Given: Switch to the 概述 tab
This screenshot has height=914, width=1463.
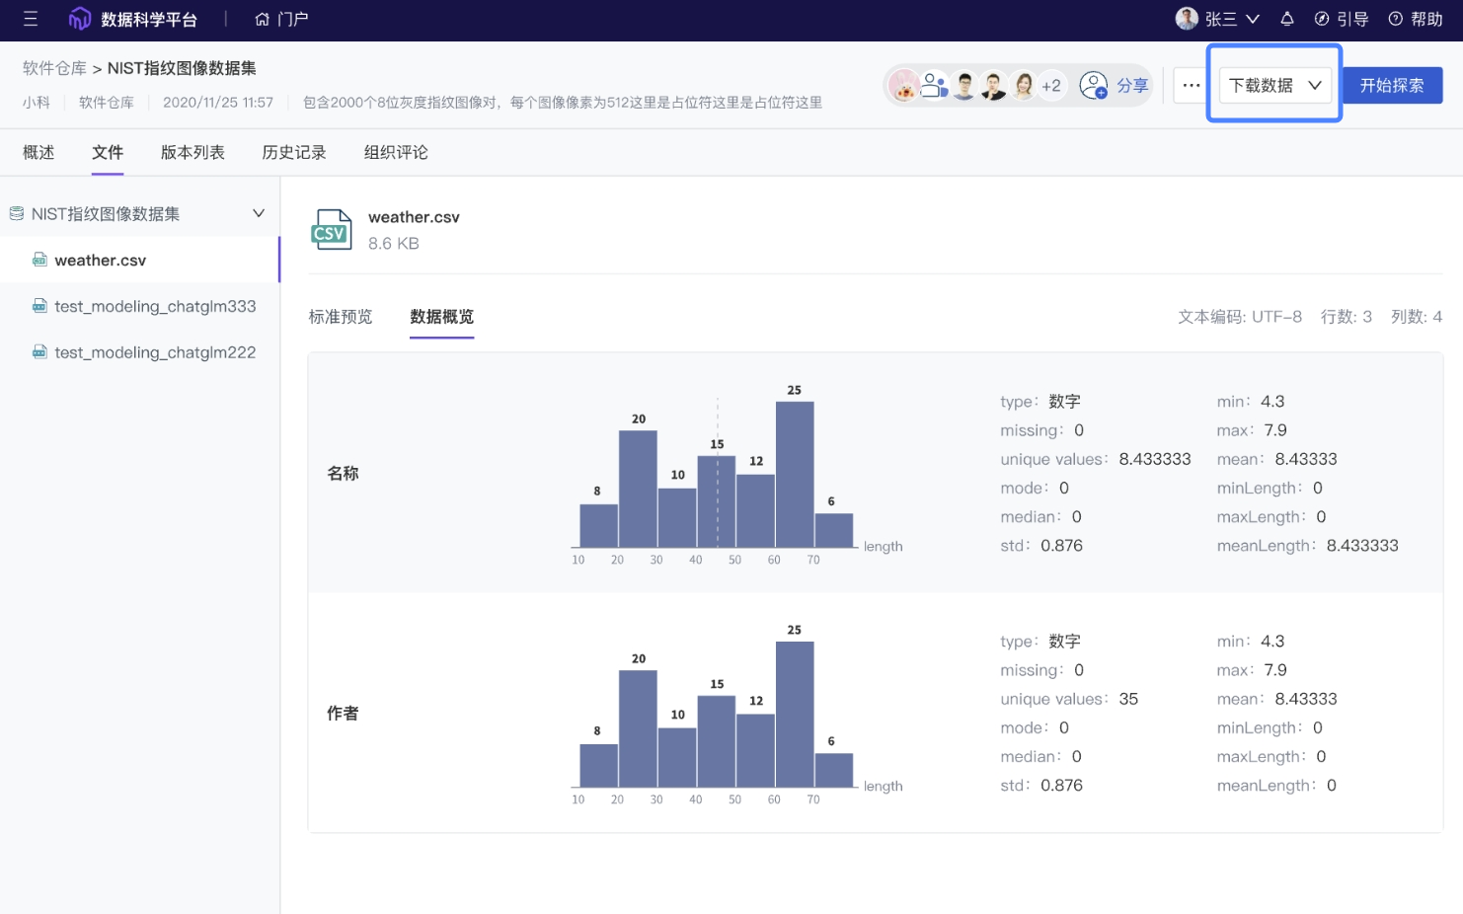Looking at the screenshot, I should point(38,152).
